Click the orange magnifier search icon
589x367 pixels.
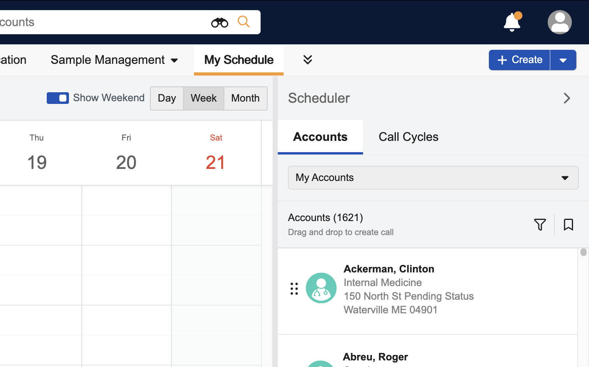tap(243, 21)
